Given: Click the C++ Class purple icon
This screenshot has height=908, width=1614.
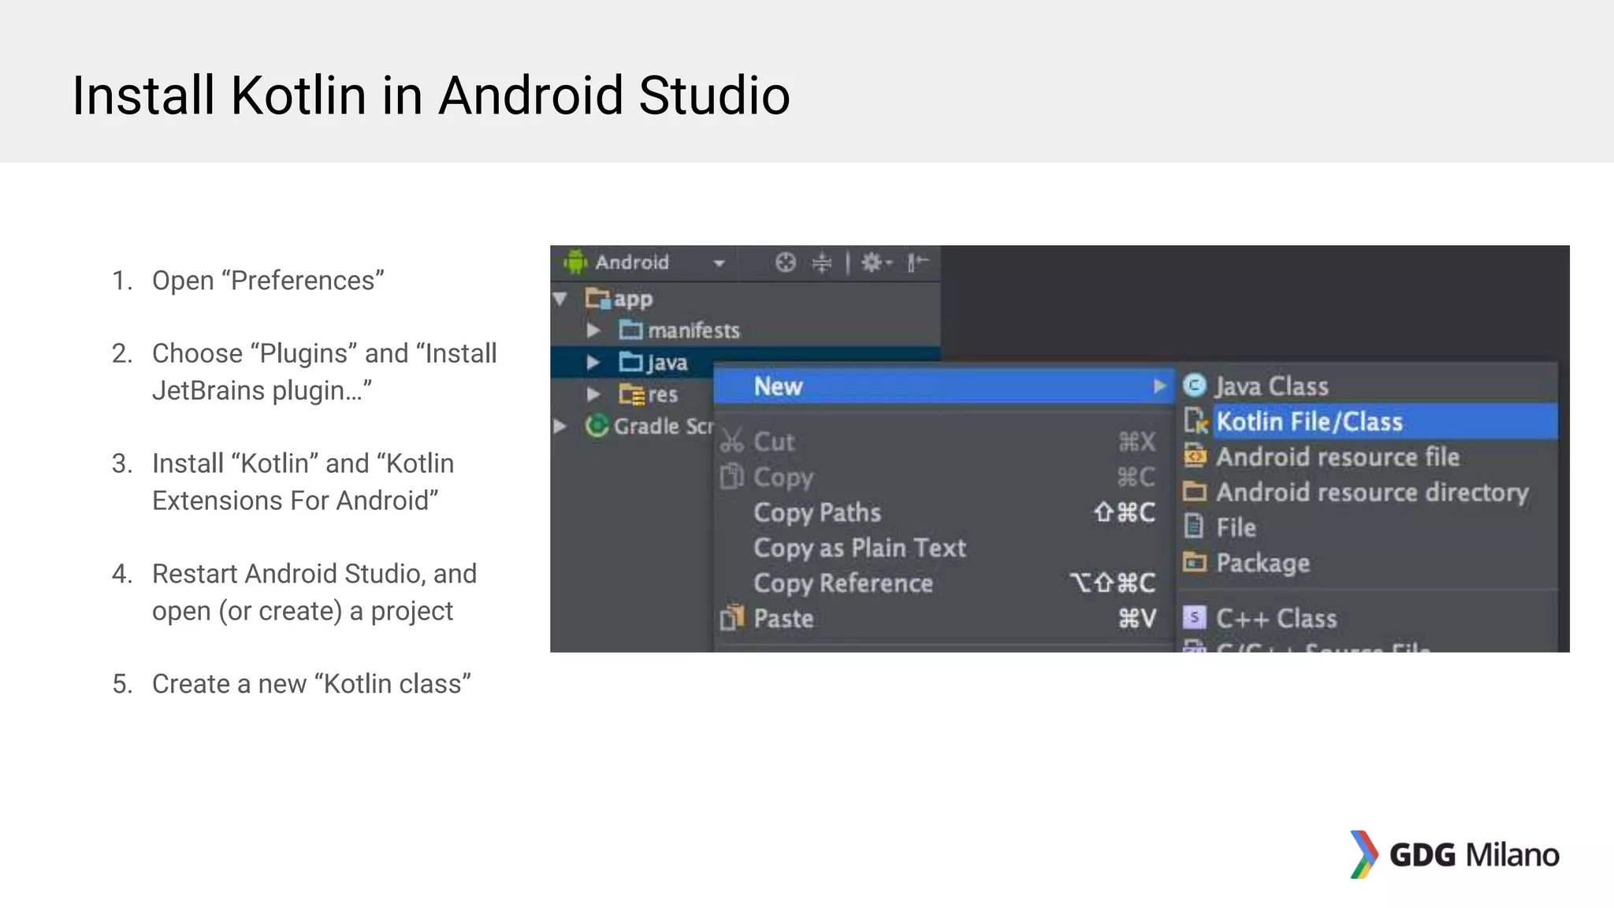Looking at the screenshot, I should coord(1195,617).
